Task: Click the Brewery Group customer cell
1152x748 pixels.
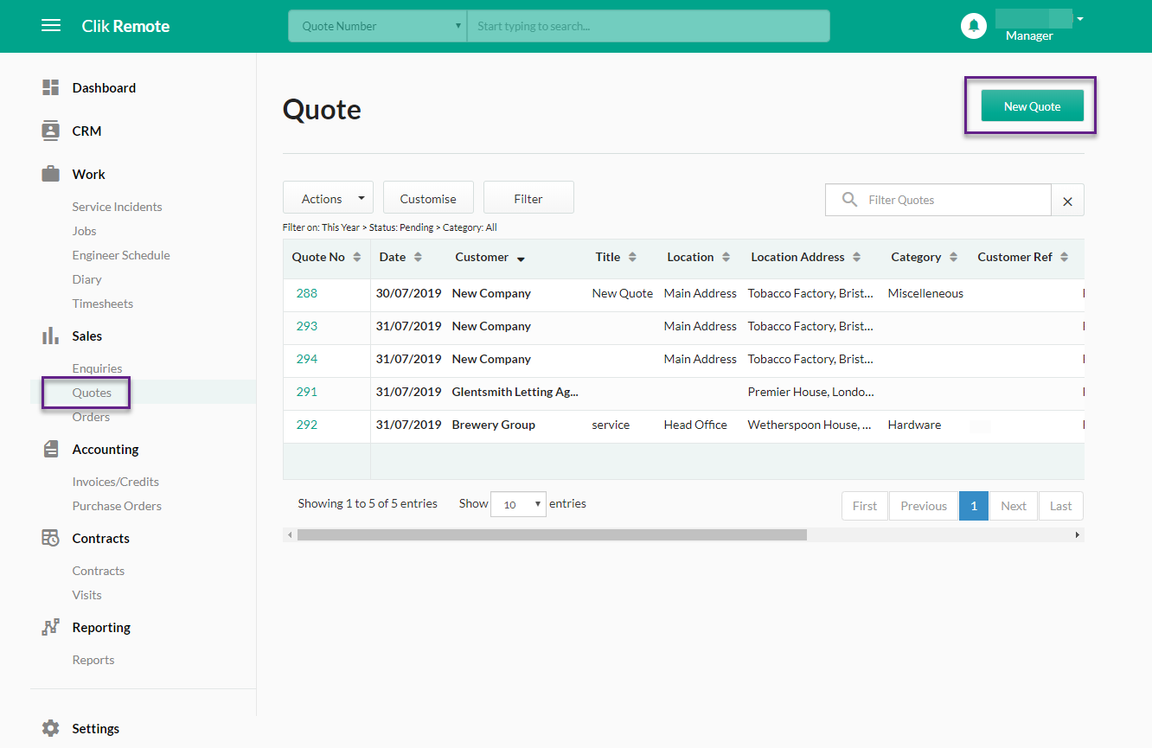Action: point(494,425)
